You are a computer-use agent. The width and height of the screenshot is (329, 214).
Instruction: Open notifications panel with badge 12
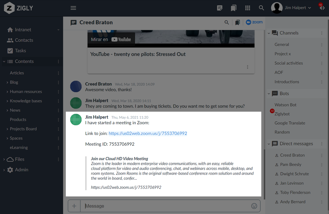(x=322, y=7)
